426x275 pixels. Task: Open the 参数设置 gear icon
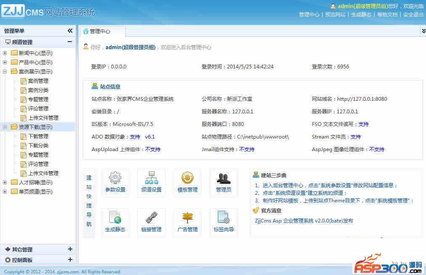(x=115, y=178)
